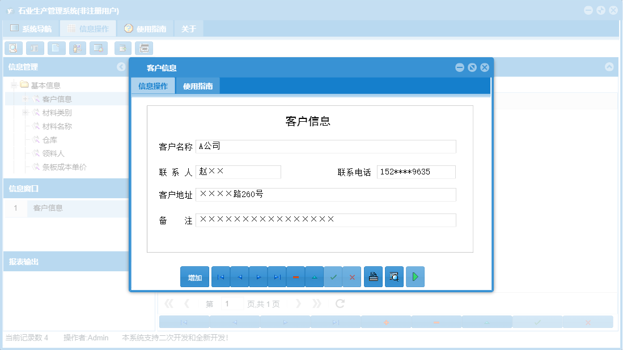
Task: Click the green run arrow in the dialog
Action: click(415, 276)
